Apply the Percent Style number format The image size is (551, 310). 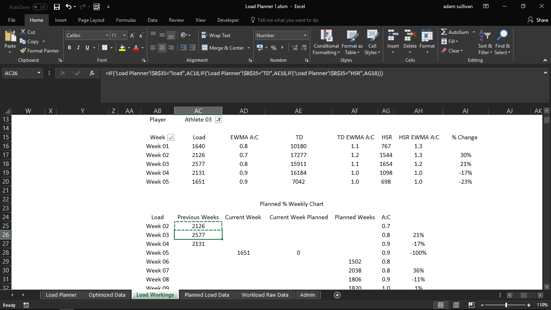click(x=274, y=47)
